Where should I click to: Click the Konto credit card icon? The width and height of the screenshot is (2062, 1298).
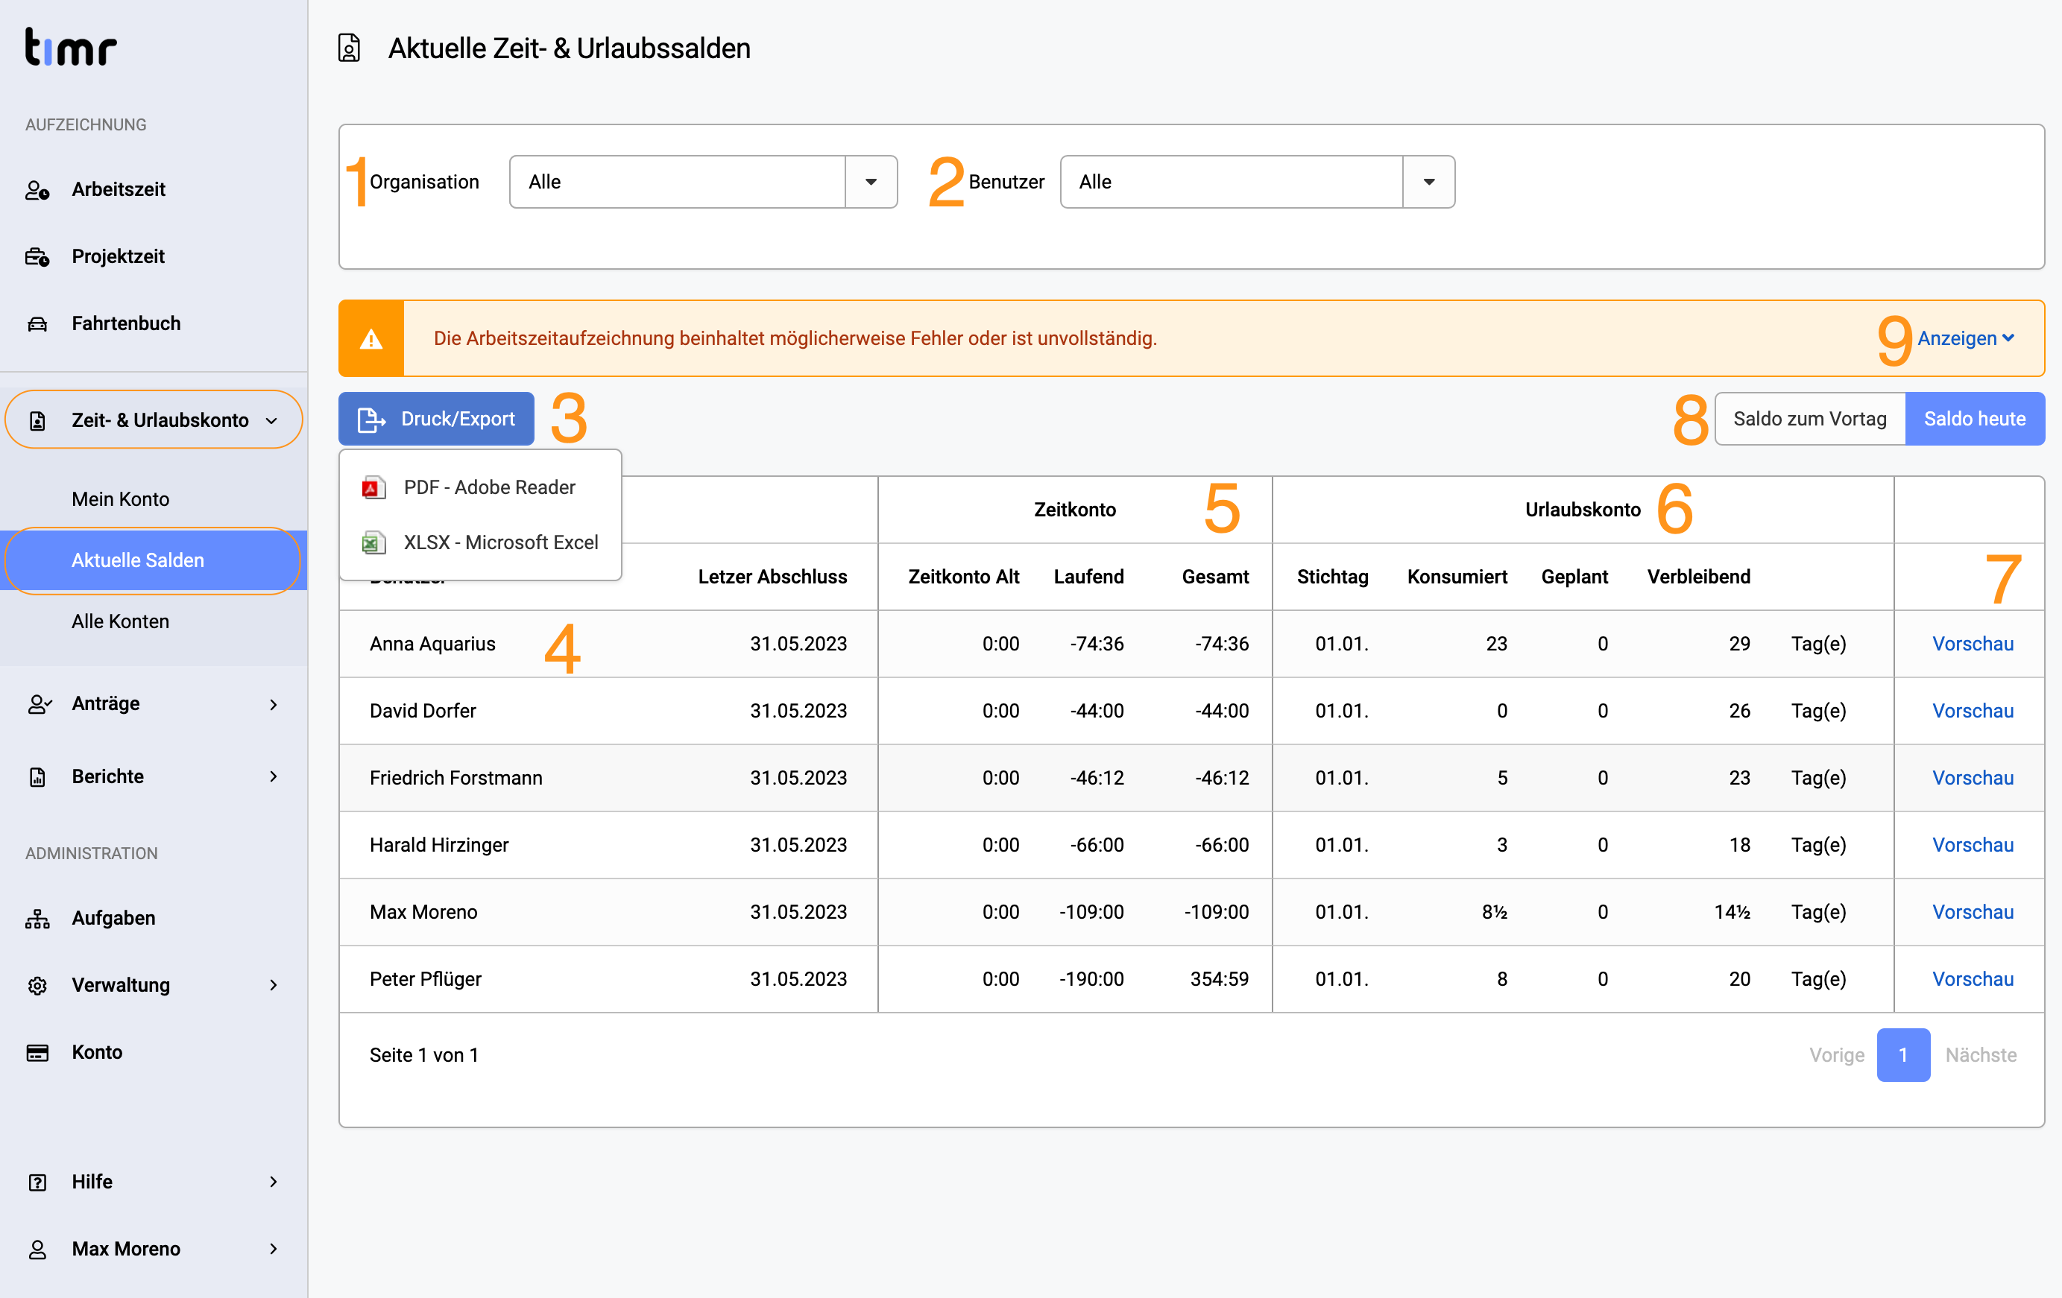point(37,1052)
